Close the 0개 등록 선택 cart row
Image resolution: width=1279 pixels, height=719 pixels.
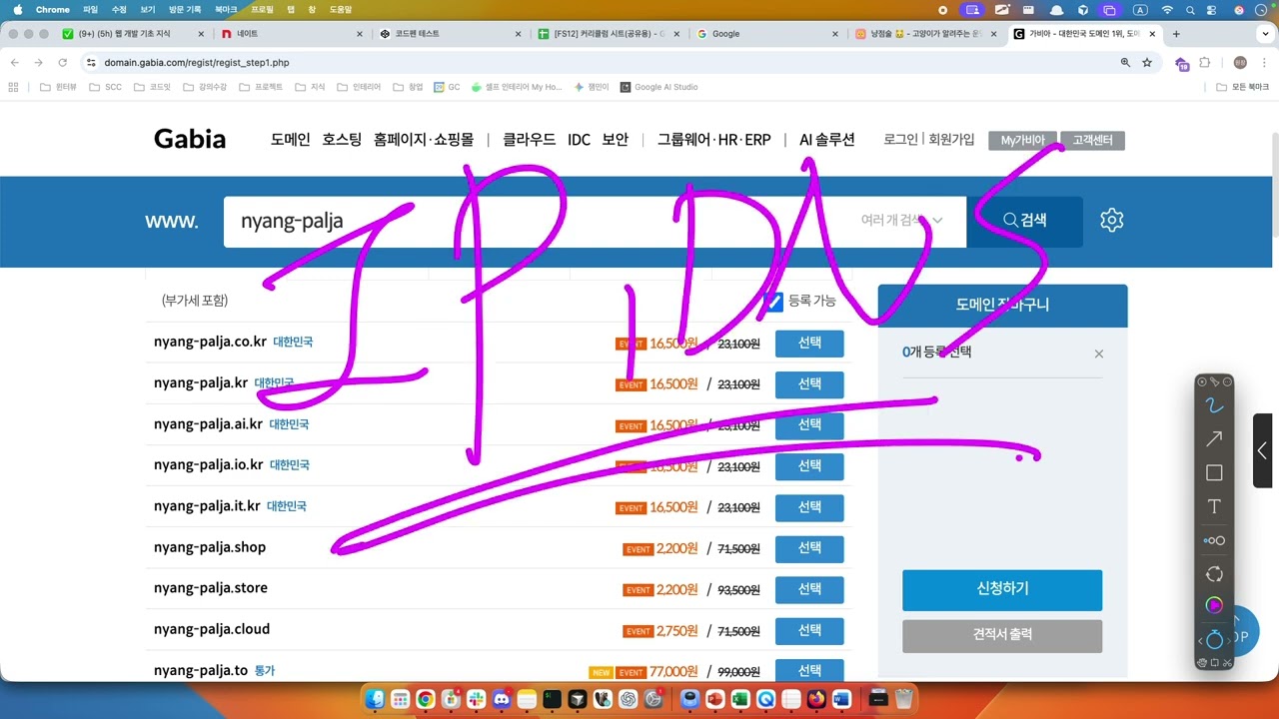(x=1099, y=354)
